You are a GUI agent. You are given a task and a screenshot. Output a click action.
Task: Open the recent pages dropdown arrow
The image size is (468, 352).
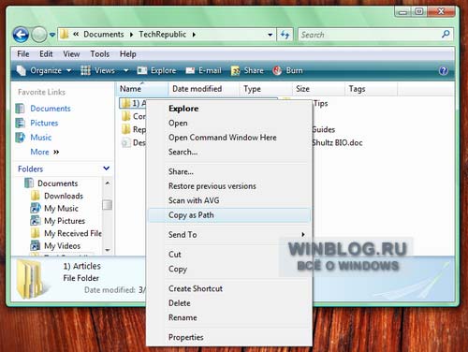[x=52, y=35]
